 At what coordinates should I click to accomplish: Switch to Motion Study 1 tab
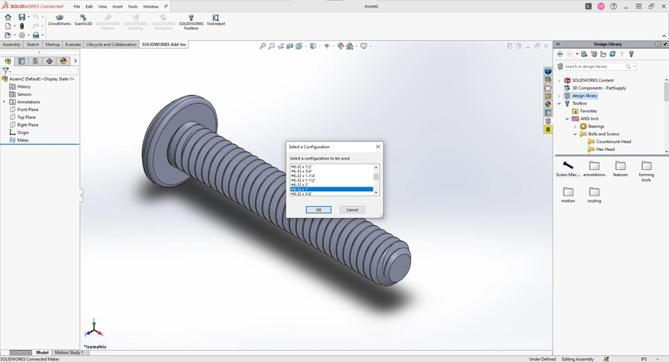69,353
